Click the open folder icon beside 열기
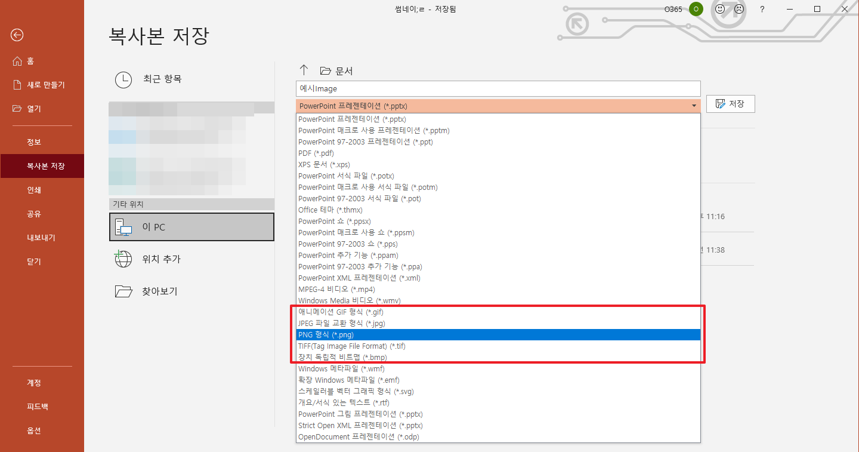Image resolution: width=859 pixels, height=452 pixels. (17, 109)
